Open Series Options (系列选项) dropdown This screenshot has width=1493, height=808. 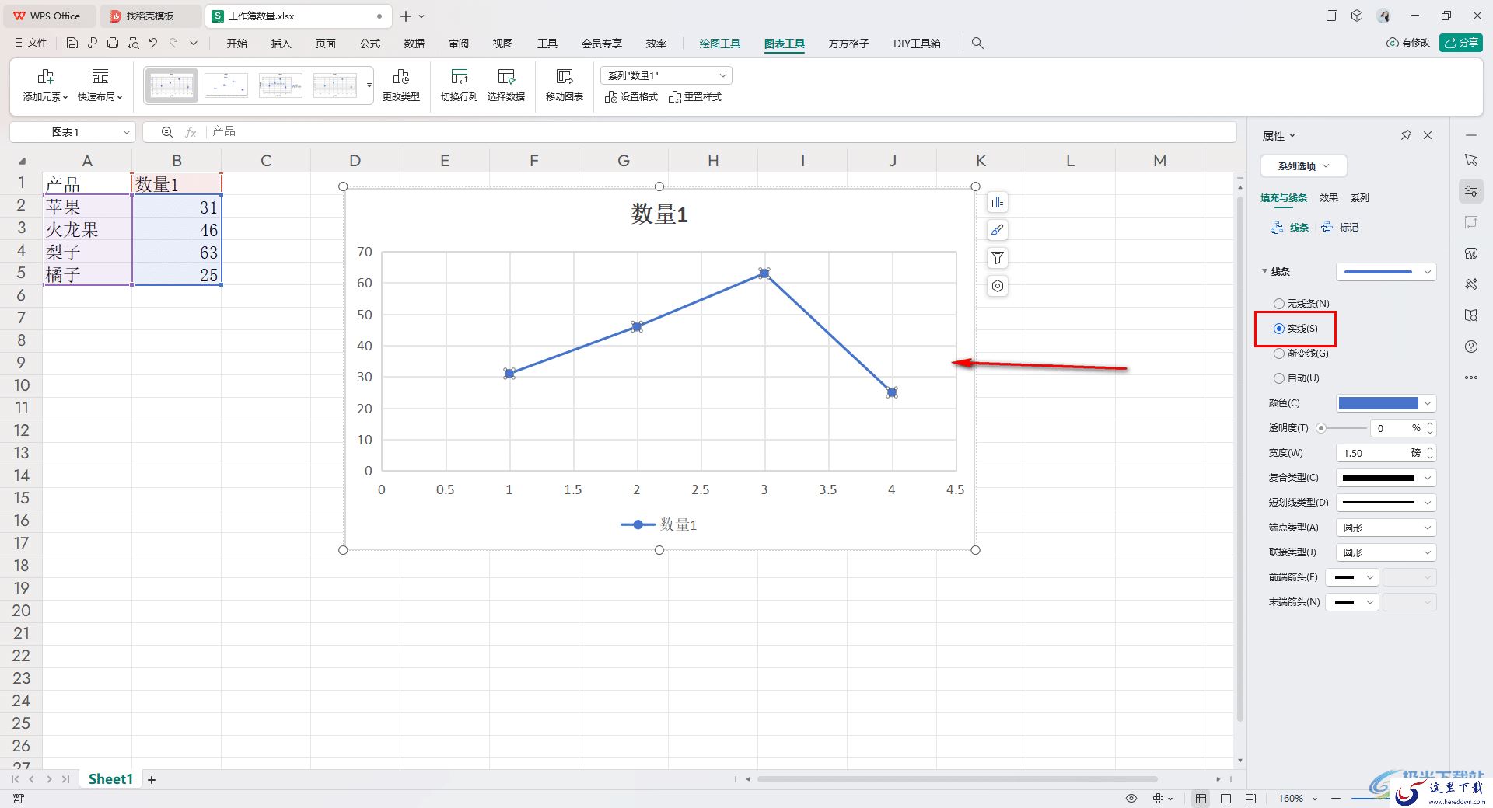[1303, 165]
